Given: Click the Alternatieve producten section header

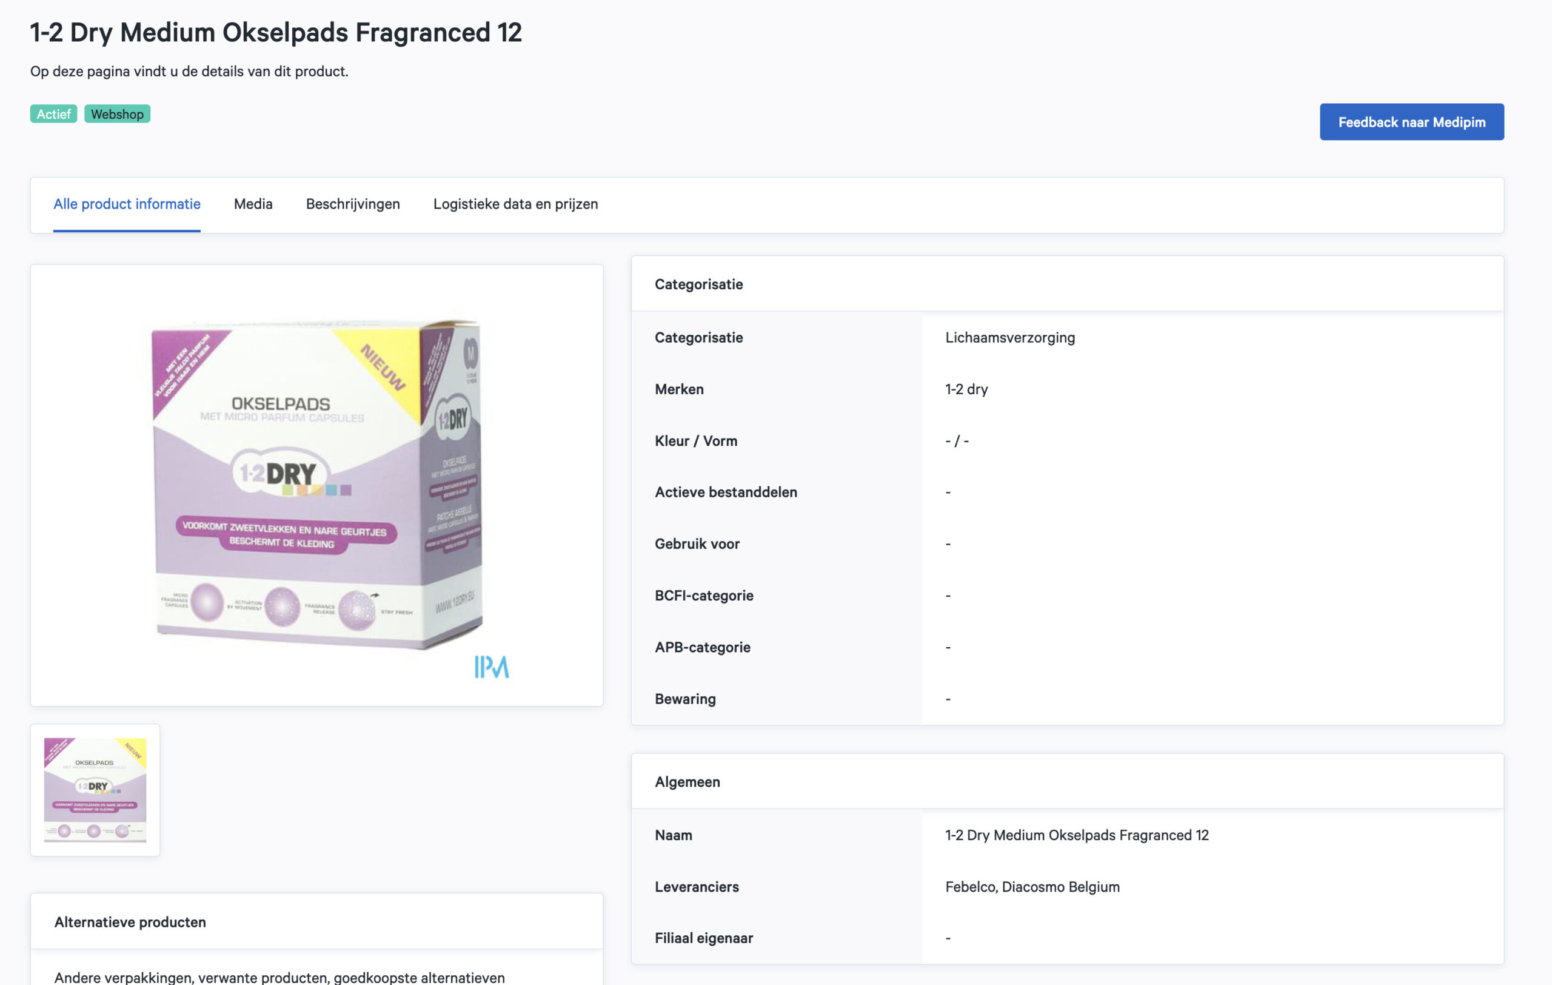Looking at the screenshot, I should [130, 922].
